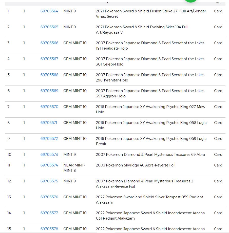Click GEM MINT 10 grade for Mew-Holo
This screenshot has width=229, height=233.
[75, 107]
